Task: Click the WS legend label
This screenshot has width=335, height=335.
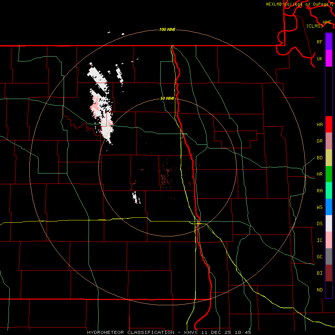Action: point(320,207)
